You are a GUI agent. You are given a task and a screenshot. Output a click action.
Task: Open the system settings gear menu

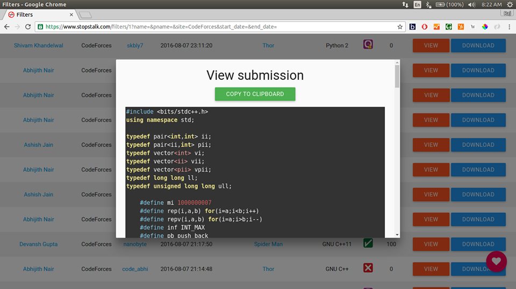(510, 5)
